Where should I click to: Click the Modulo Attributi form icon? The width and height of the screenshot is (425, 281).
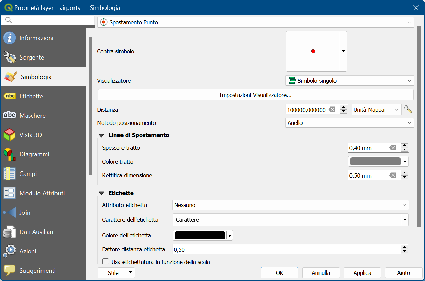click(10, 193)
